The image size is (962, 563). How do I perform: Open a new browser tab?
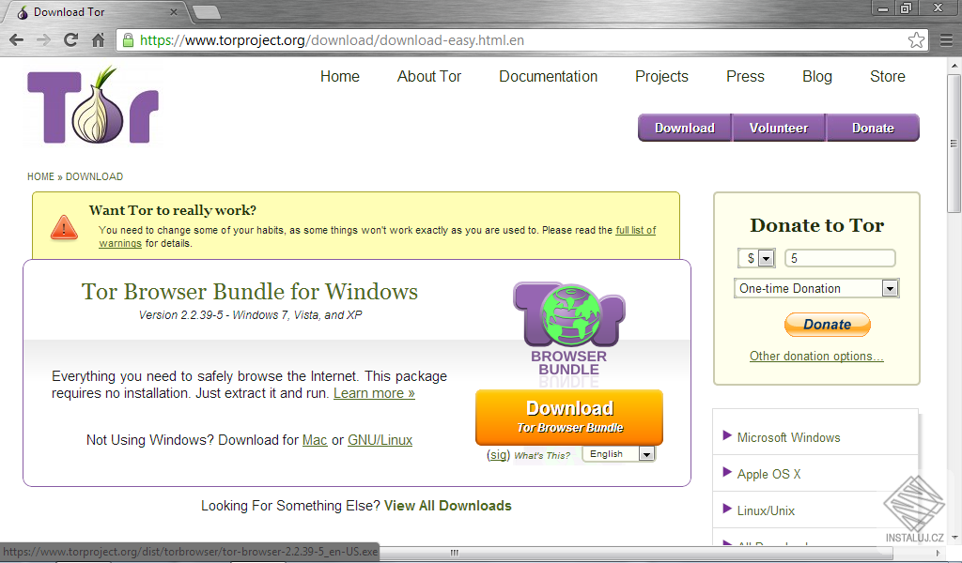click(x=206, y=11)
